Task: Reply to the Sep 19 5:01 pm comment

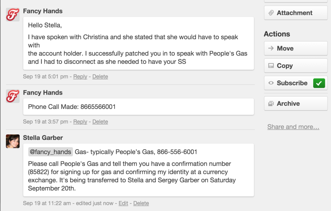Action: click(80, 76)
